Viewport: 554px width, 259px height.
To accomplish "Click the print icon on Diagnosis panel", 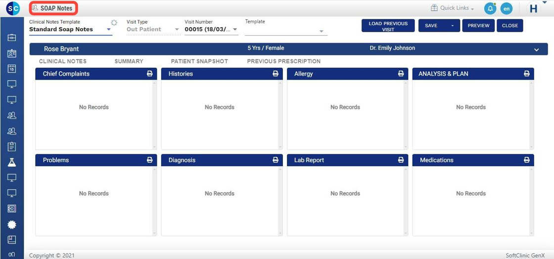I will coord(276,160).
